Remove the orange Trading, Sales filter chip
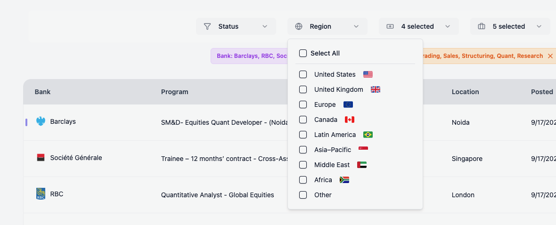 click(x=550, y=56)
